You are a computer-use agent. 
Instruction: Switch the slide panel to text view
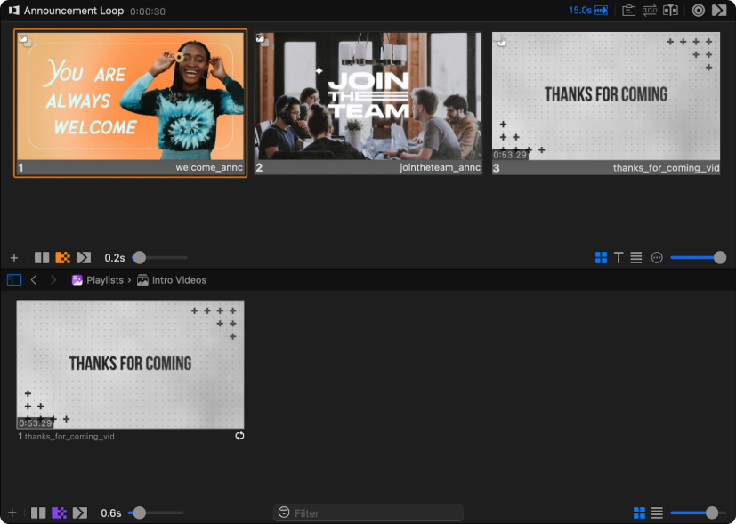pyautogui.click(x=619, y=258)
